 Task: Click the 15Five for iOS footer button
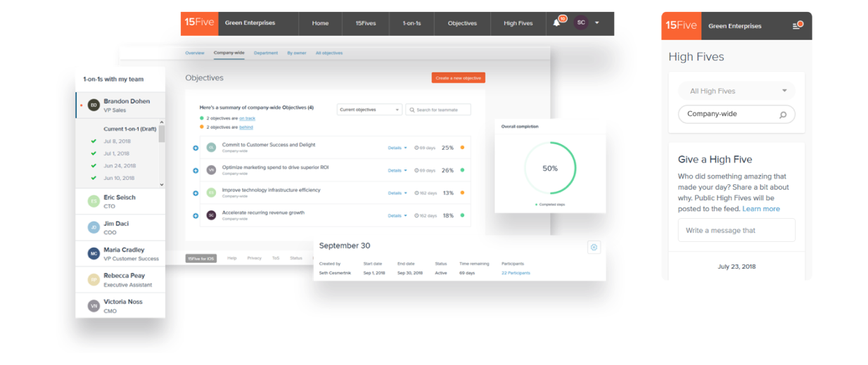[x=200, y=258]
